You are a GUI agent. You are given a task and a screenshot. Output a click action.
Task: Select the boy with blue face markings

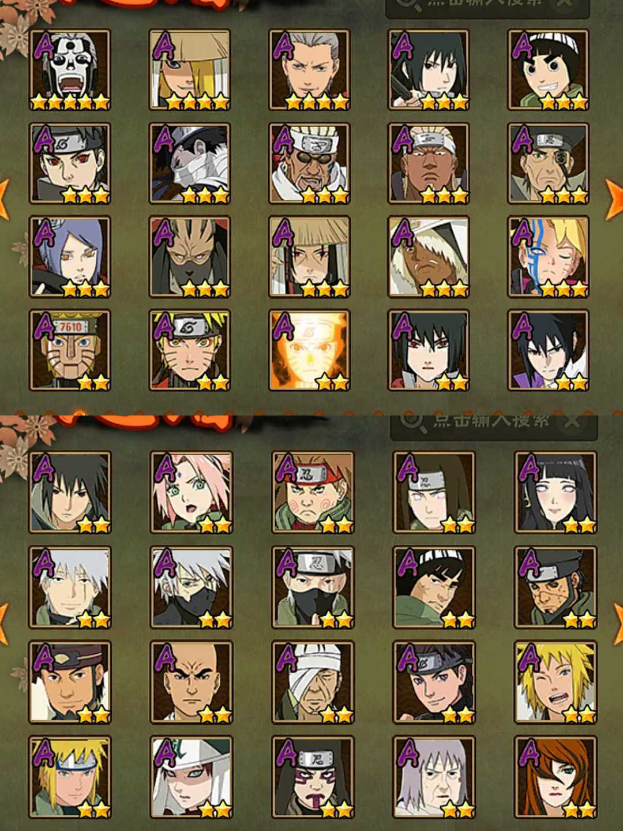[548, 257]
